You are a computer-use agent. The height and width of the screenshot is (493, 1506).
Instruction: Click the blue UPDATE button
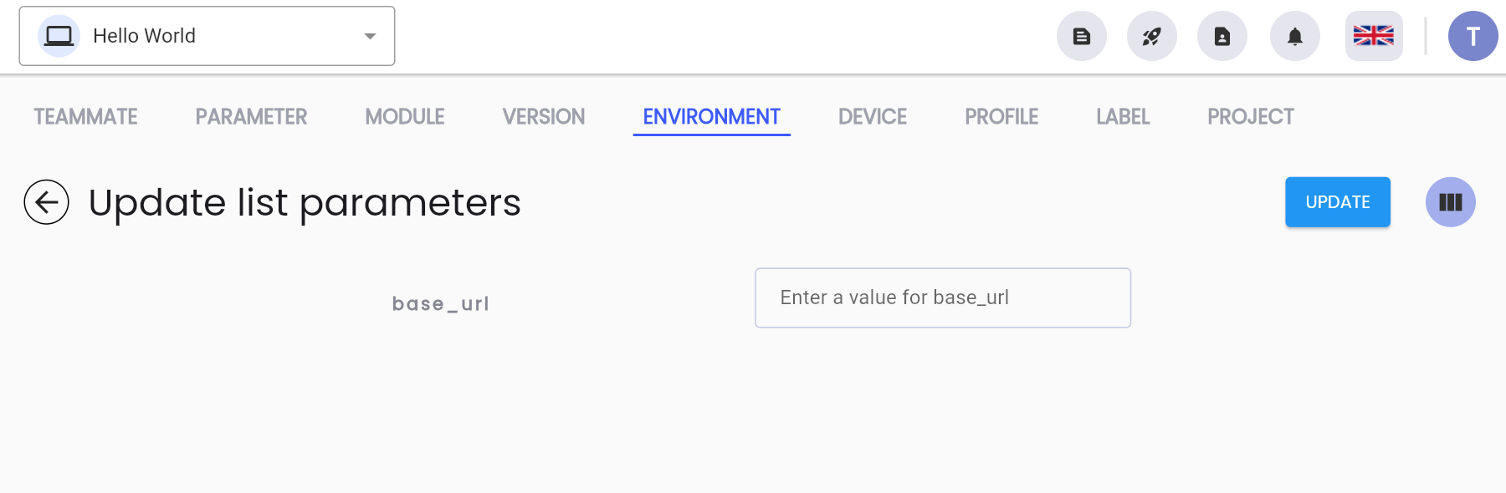pos(1338,202)
